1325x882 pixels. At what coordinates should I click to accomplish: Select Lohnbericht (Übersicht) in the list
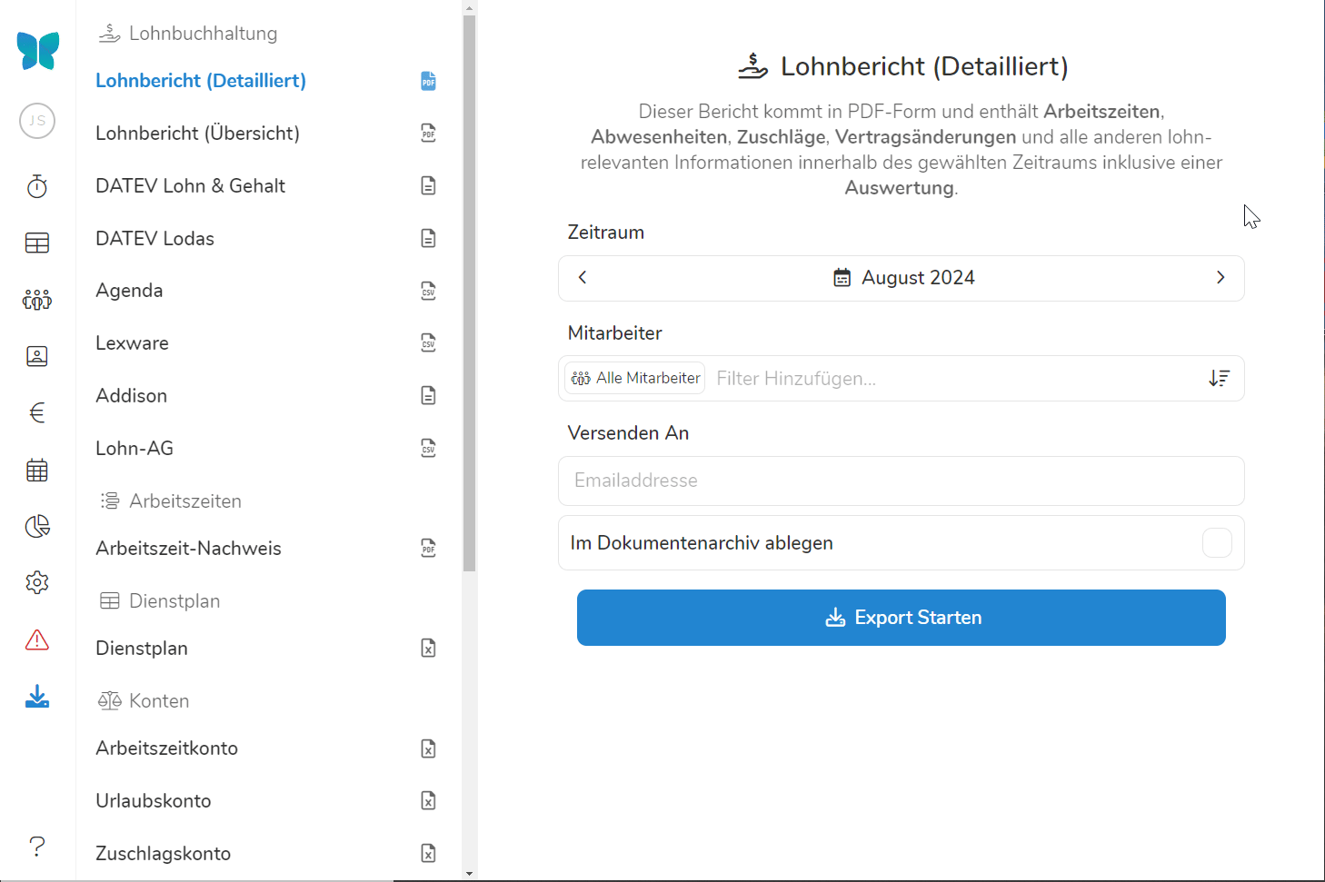tap(197, 134)
